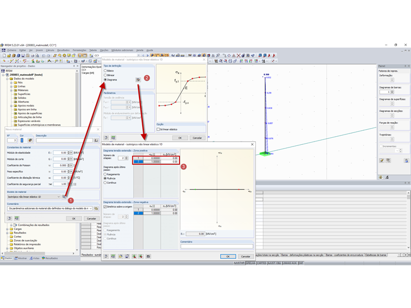Open the Comentário dropdown in Novo material
411x308 pixels.
91,209
